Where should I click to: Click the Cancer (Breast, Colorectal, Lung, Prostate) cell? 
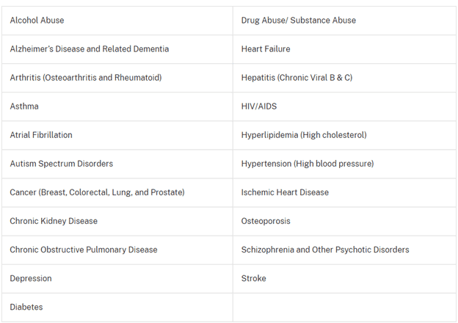tap(97, 192)
